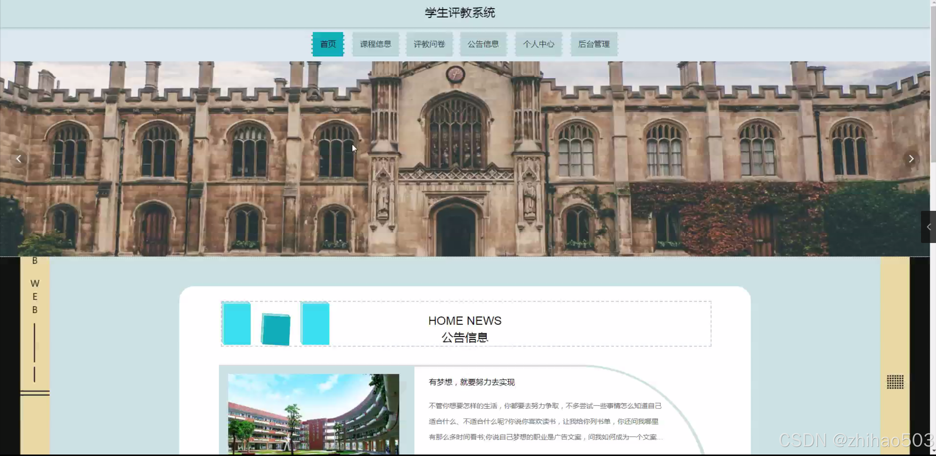Switch to the 个人中心 tab
Image resolution: width=936 pixels, height=456 pixels.
click(538, 44)
